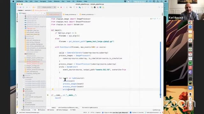Open the Refactor menu
This screenshot has width=204, height=114.
[57, 1]
